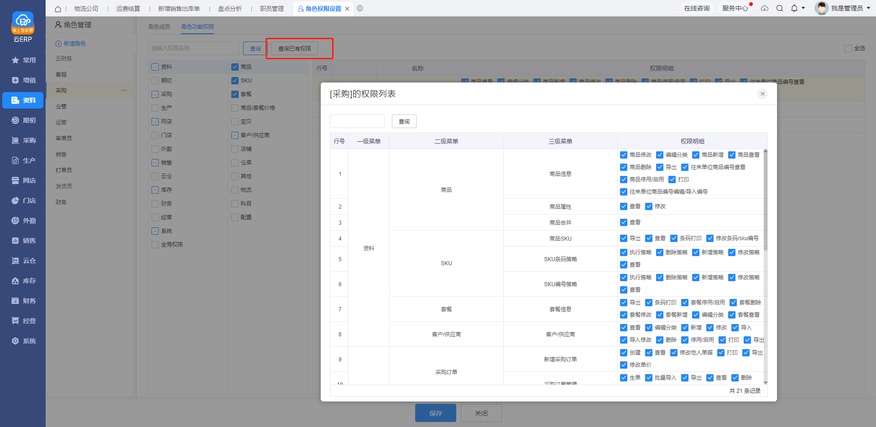Screen dimensions: 876x427
Task: Open 销售 in the sidebar
Action: coord(23,241)
